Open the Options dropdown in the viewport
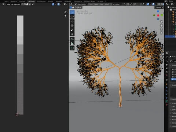Viewport: 176px width, 132px height. 159,8
